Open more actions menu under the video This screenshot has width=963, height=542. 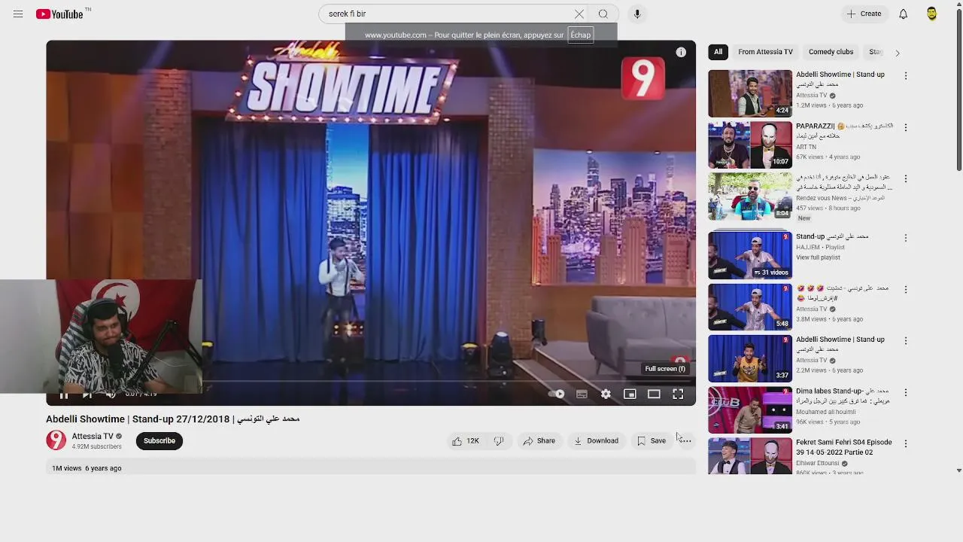click(685, 441)
